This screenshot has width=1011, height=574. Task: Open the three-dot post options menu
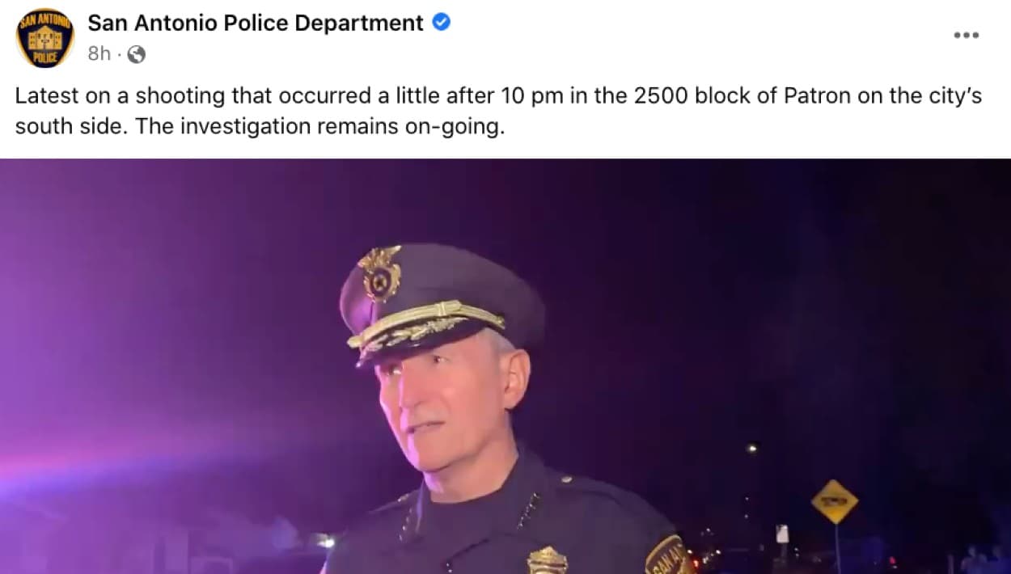tap(966, 36)
